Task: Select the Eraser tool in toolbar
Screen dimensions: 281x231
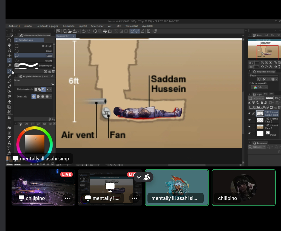Action: pos(9,102)
